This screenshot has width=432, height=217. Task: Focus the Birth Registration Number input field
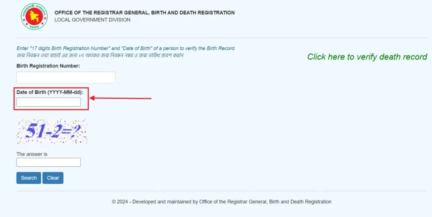(x=66, y=78)
